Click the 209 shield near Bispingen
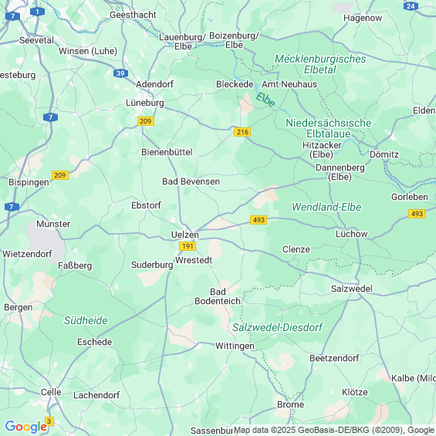Image resolution: width=436 pixels, height=436 pixels. point(60,175)
